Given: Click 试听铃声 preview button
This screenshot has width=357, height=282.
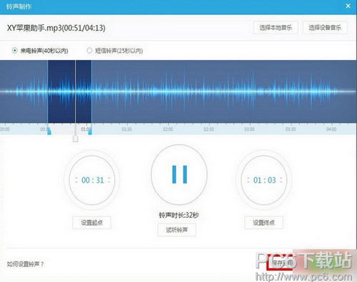Looking at the screenshot, I should tap(177, 230).
